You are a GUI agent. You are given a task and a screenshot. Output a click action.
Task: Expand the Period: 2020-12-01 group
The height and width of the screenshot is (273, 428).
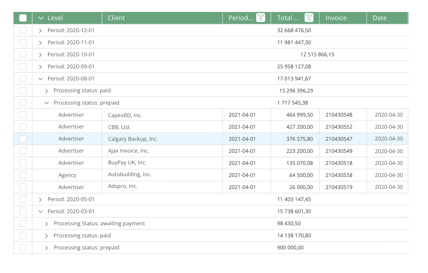tap(40, 31)
